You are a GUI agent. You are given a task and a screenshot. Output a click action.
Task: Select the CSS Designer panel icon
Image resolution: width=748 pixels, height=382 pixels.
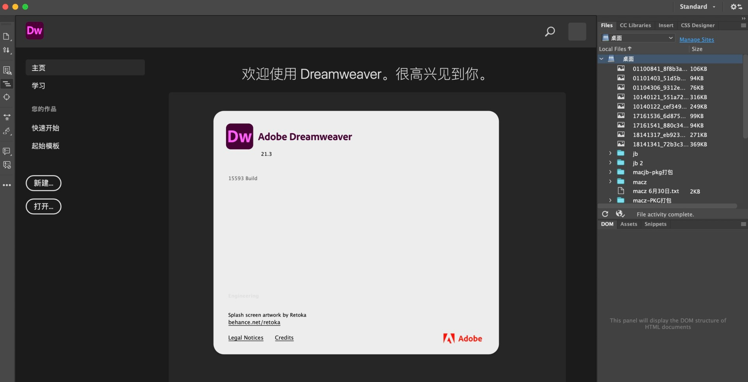tap(697, 25)
